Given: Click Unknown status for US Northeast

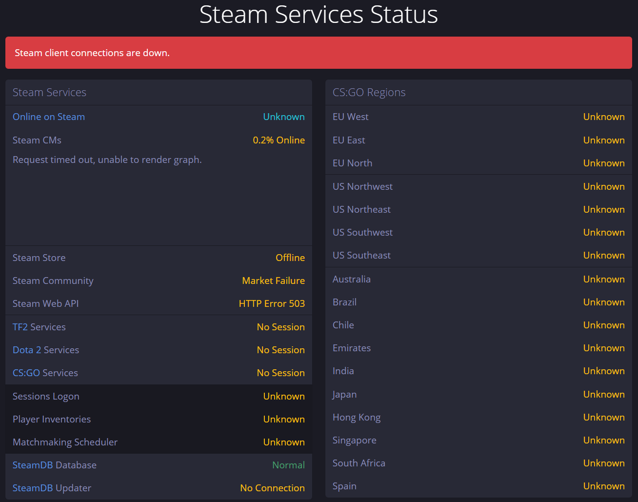Looking at the screenshot, I should [604, 209].
